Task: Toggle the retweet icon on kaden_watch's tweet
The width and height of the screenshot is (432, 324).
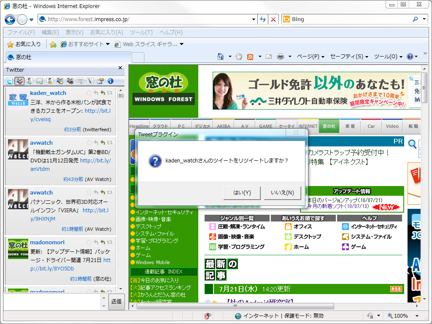Action: tap(109, 92)
